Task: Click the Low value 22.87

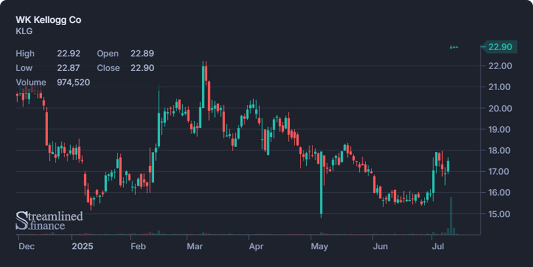Action: [x=69, y=68]
